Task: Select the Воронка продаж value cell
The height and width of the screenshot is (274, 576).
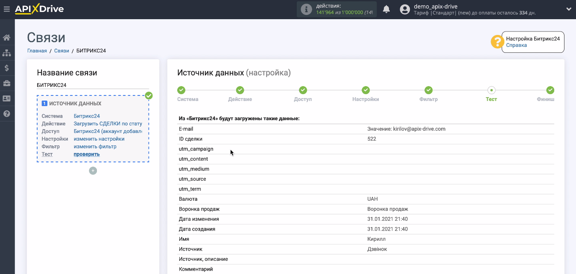Action: coord(388,209)
